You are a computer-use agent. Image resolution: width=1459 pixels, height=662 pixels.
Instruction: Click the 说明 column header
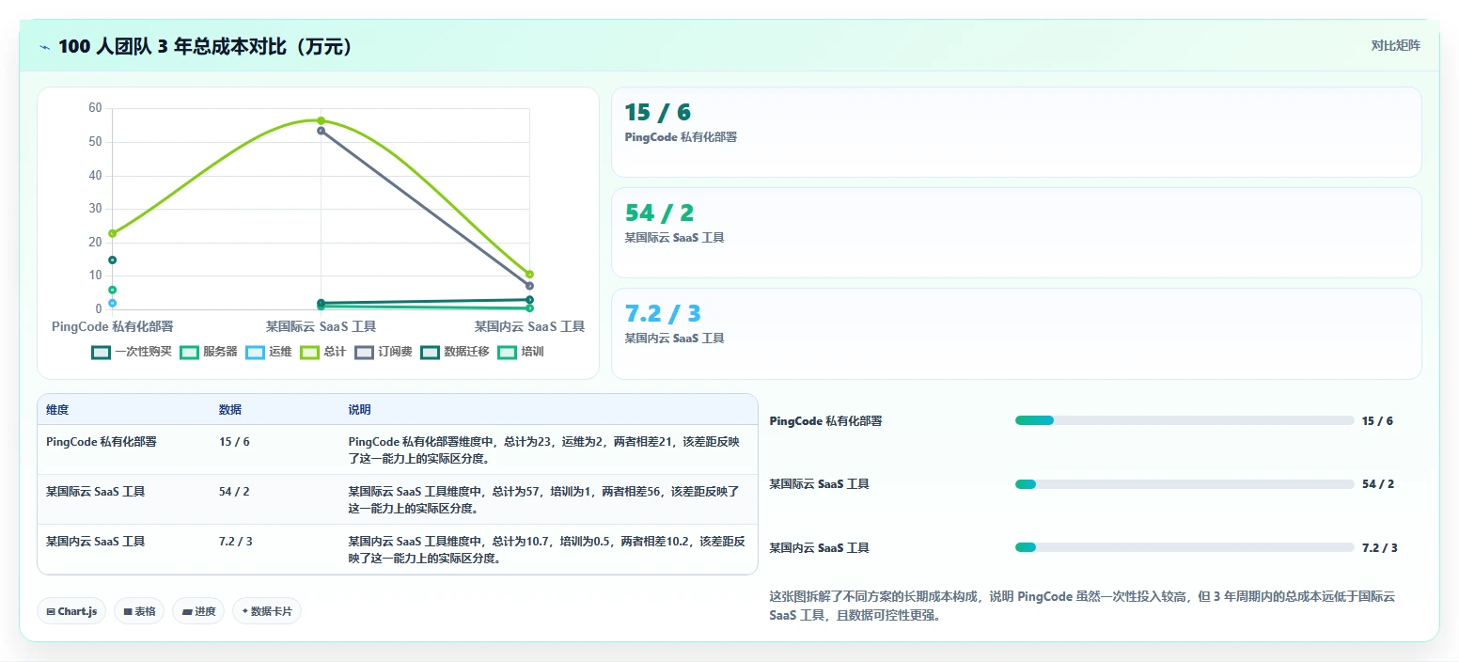360,410
